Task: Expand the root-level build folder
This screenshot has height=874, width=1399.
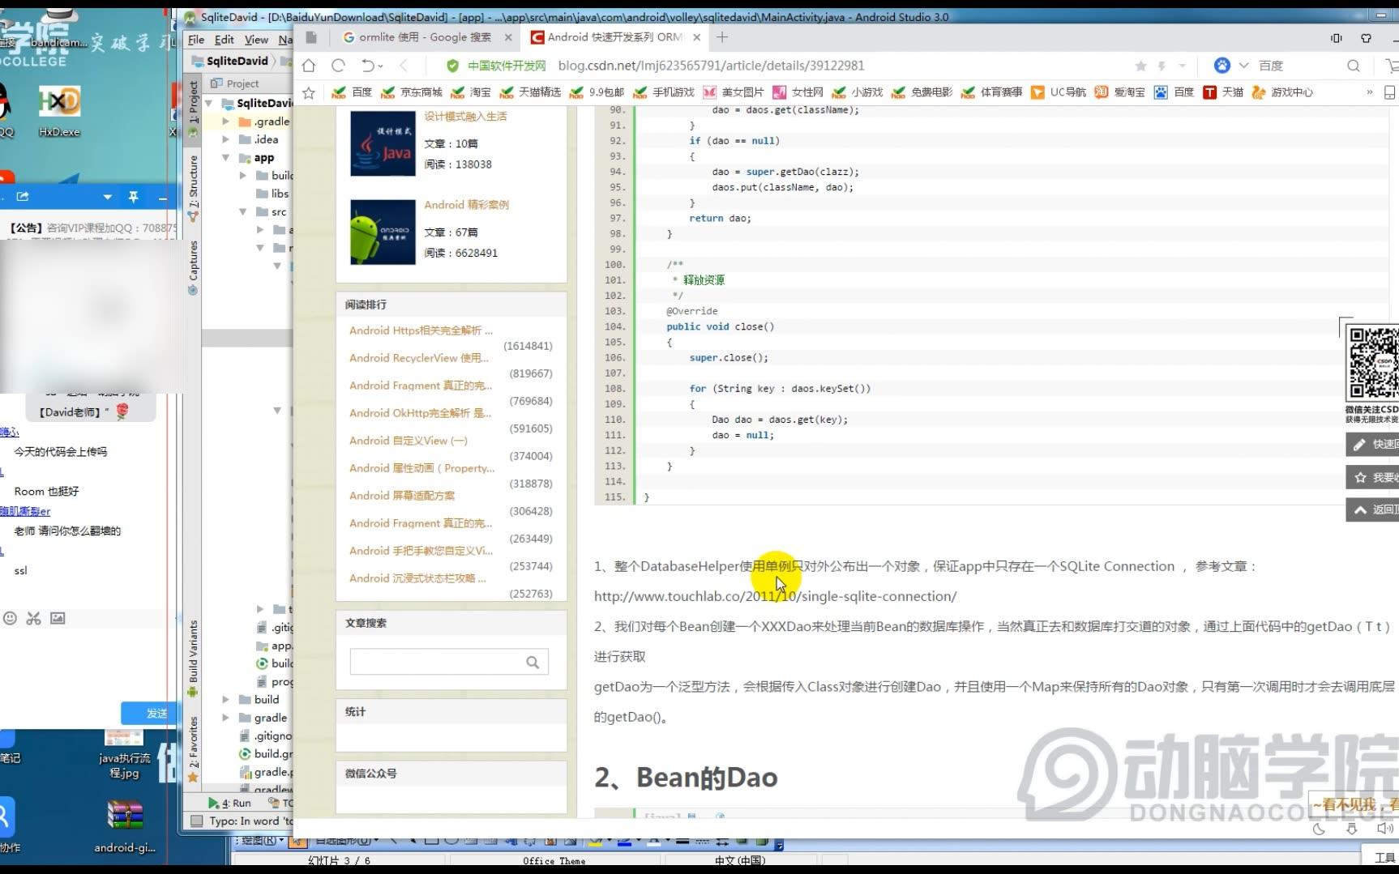Action: (x=226, y=699)
